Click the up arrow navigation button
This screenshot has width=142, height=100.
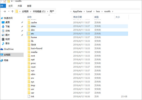(12, 11)
